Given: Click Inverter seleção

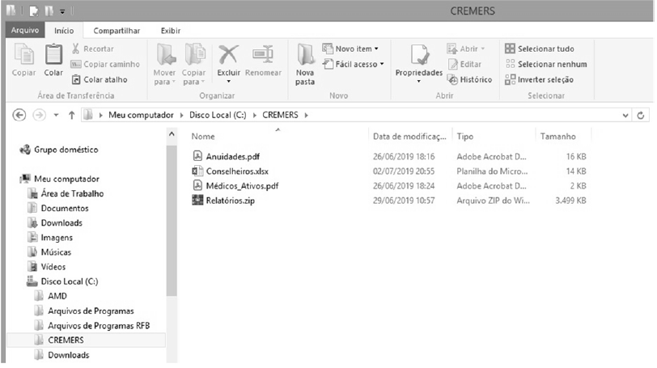Looking at the screenshot, I should point(539,79).
